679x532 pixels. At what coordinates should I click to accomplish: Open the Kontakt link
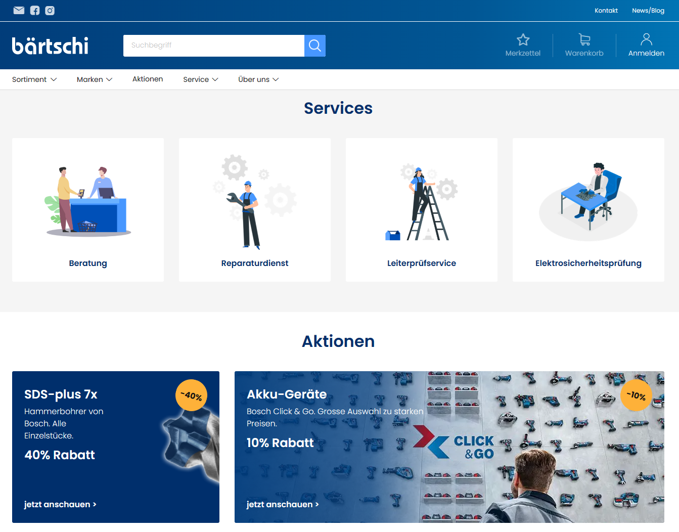pyautogui.click(x=606, y=11)
